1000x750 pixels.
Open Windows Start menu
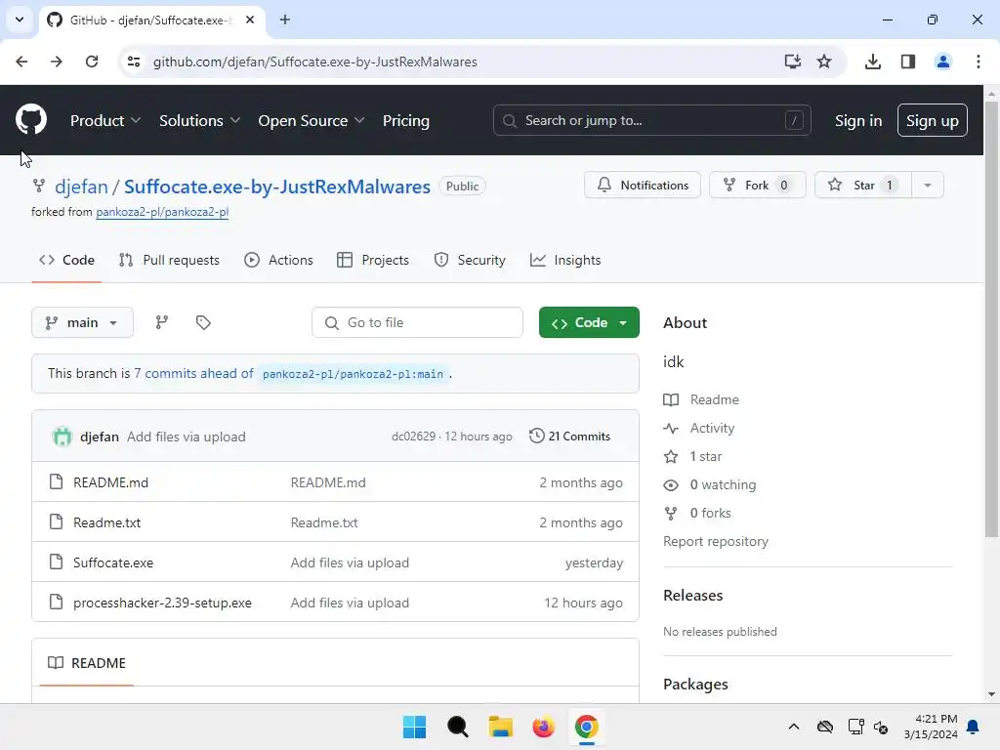[414, 727]
